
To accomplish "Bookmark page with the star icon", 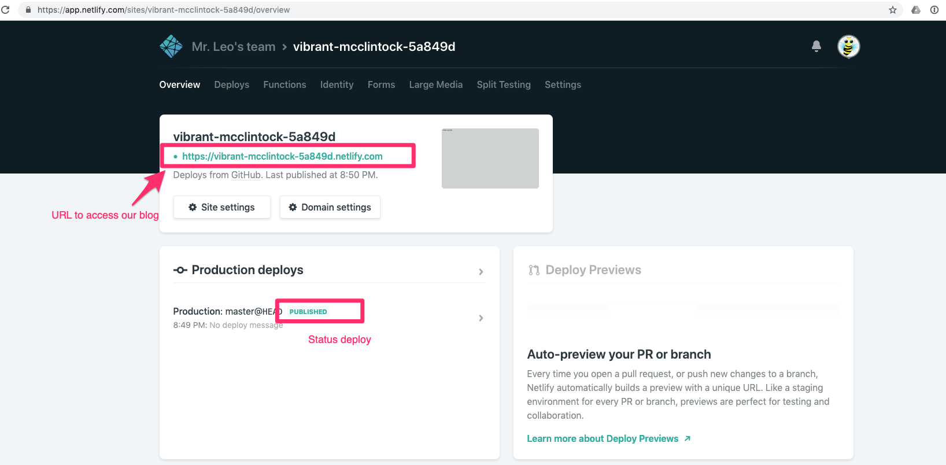I will pos(893,10).
